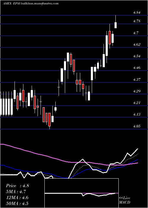Click the Price : 4.8 readout
Image resolution: width=148 pixels, height=208 pixels.
coord(17,186)
